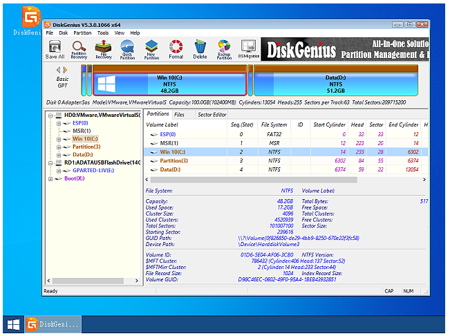Viewport: 450px width, 336px height.
Task: Click the RD1 ADATA USB drive icon
Action: [x=59, y=162]
